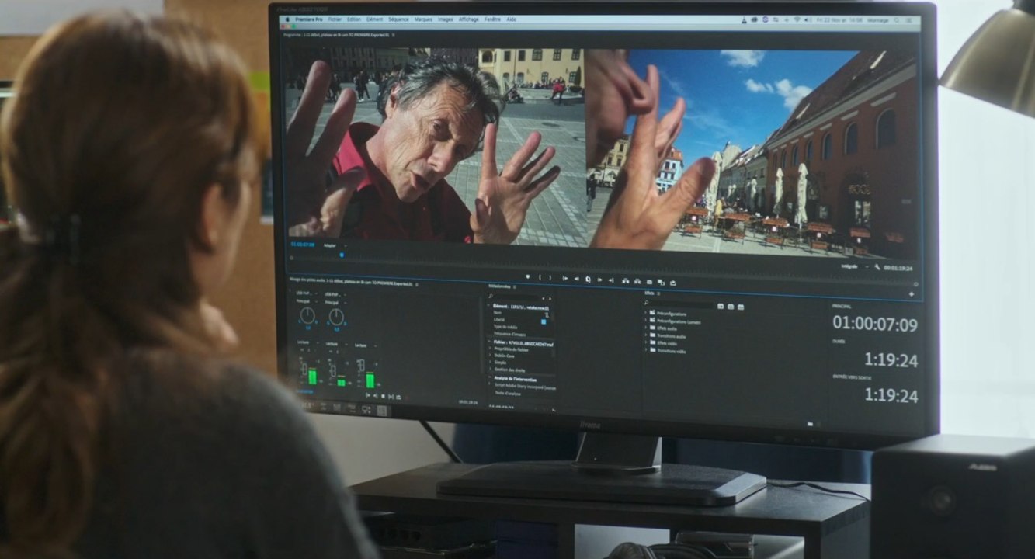1035x559 pixels.
Task: Click the second filter icon in Effets panel
Action: (x=731, y=307)
